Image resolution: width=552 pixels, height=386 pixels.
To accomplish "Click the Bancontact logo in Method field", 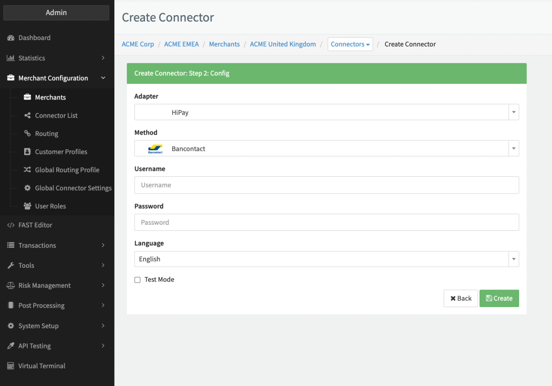I will point(155,149).
